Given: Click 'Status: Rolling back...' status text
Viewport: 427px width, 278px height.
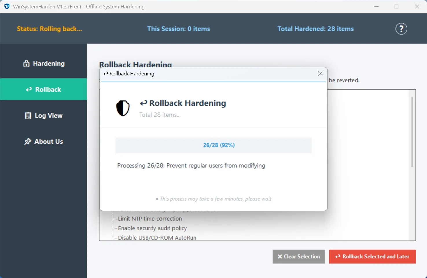Looking at the screenshot, I should pos(49,29).
